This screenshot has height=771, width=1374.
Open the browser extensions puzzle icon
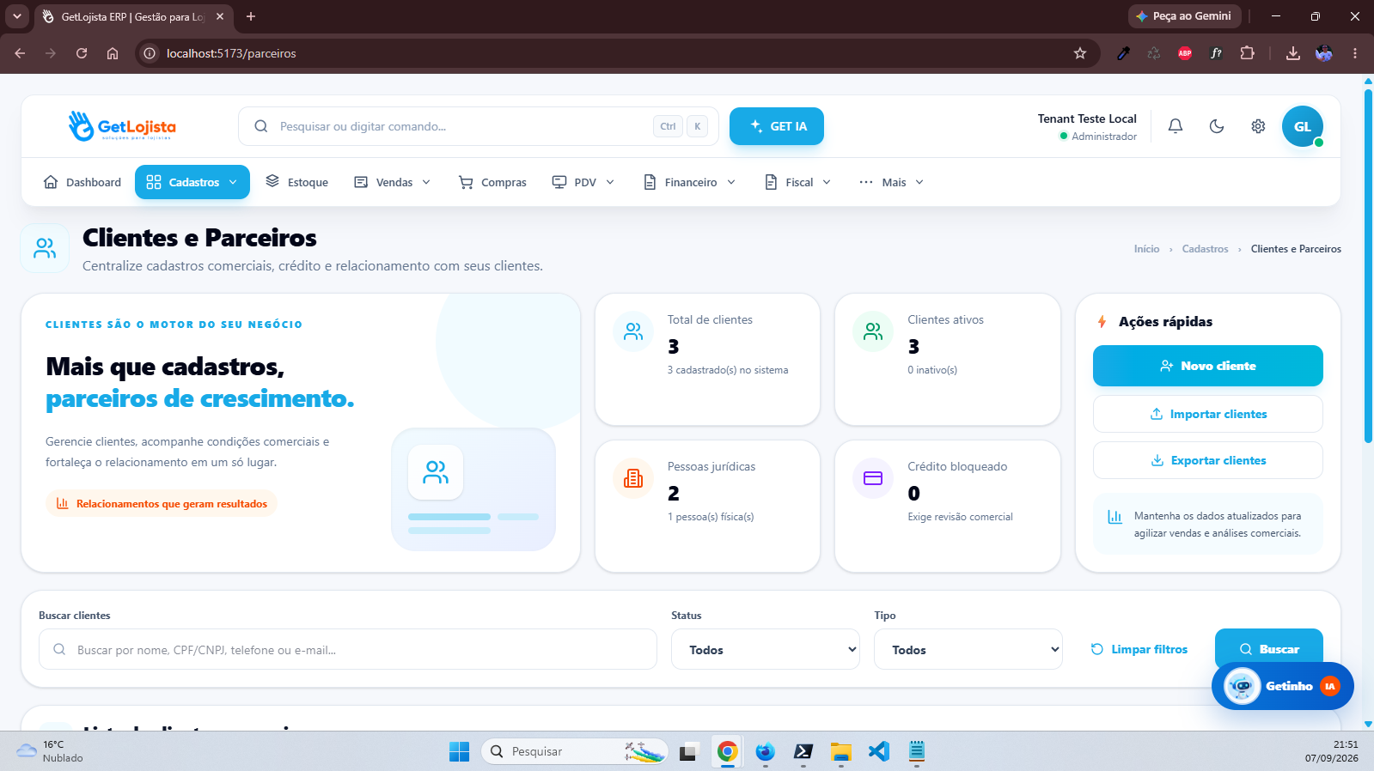tap(1248, 53)
